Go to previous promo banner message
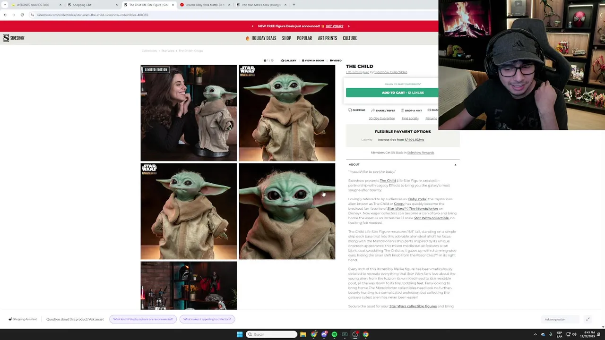Screen dimensions: 605x340 252,26
